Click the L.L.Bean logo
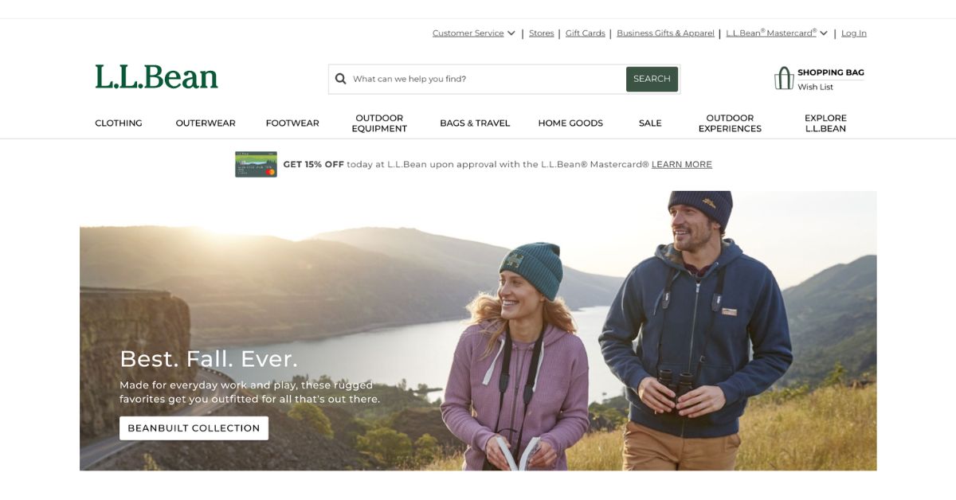Viewport: 956px width, 500px height. coord(156,77)
